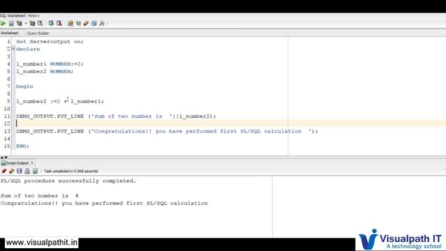Click the line 'l_number2 NUMBER;'

(x=45, y=71)
